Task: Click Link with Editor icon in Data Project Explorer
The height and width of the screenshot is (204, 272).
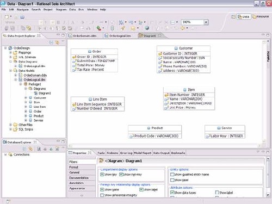Action: tap(57, 42)
